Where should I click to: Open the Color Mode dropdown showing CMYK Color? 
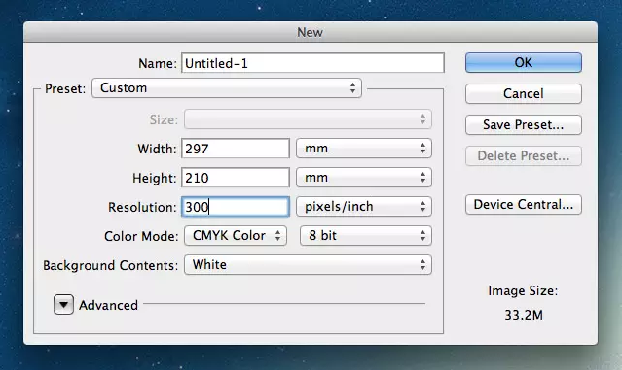tap(236, 236)
